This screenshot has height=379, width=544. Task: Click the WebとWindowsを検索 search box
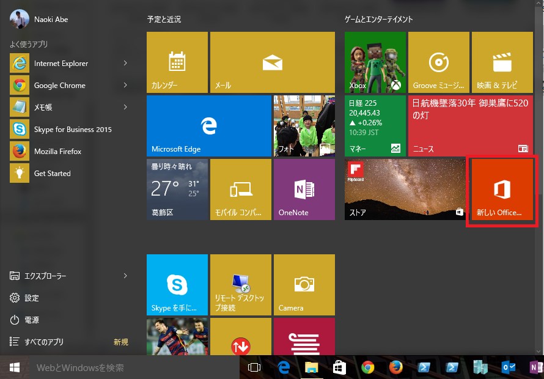(x=134, y=367)
